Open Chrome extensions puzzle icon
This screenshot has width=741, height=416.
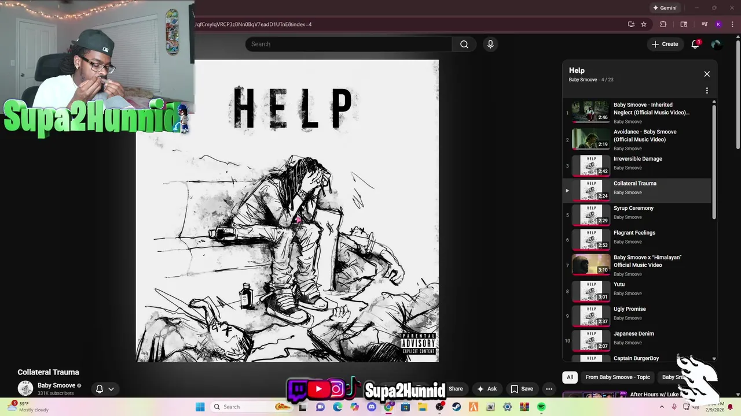click(x=663, y=24)
